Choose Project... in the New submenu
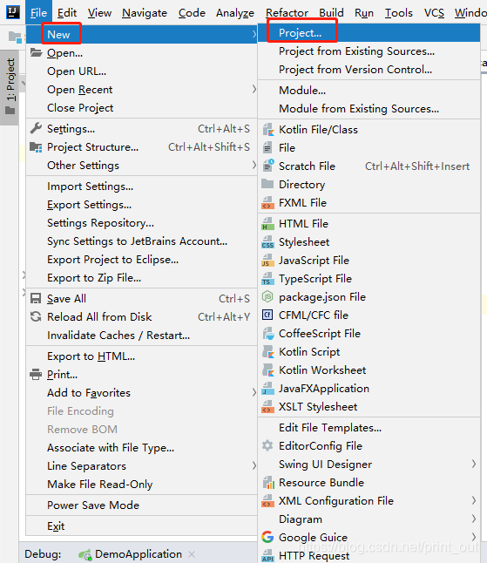This screenshot has width=487, height=563. tap(369, 32)
